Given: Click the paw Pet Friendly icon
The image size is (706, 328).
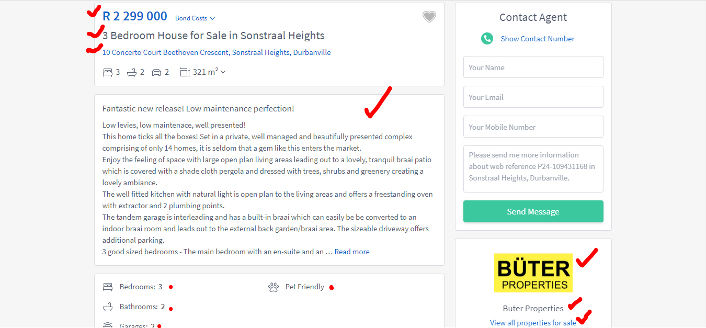Looking at the screenshot, I should 274,287.
